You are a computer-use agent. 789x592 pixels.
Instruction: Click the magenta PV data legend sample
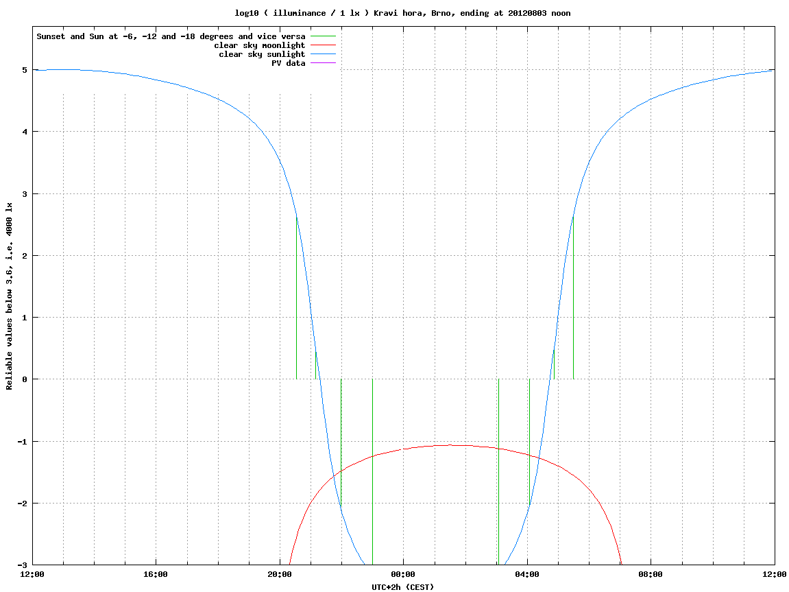pos(323,63)
